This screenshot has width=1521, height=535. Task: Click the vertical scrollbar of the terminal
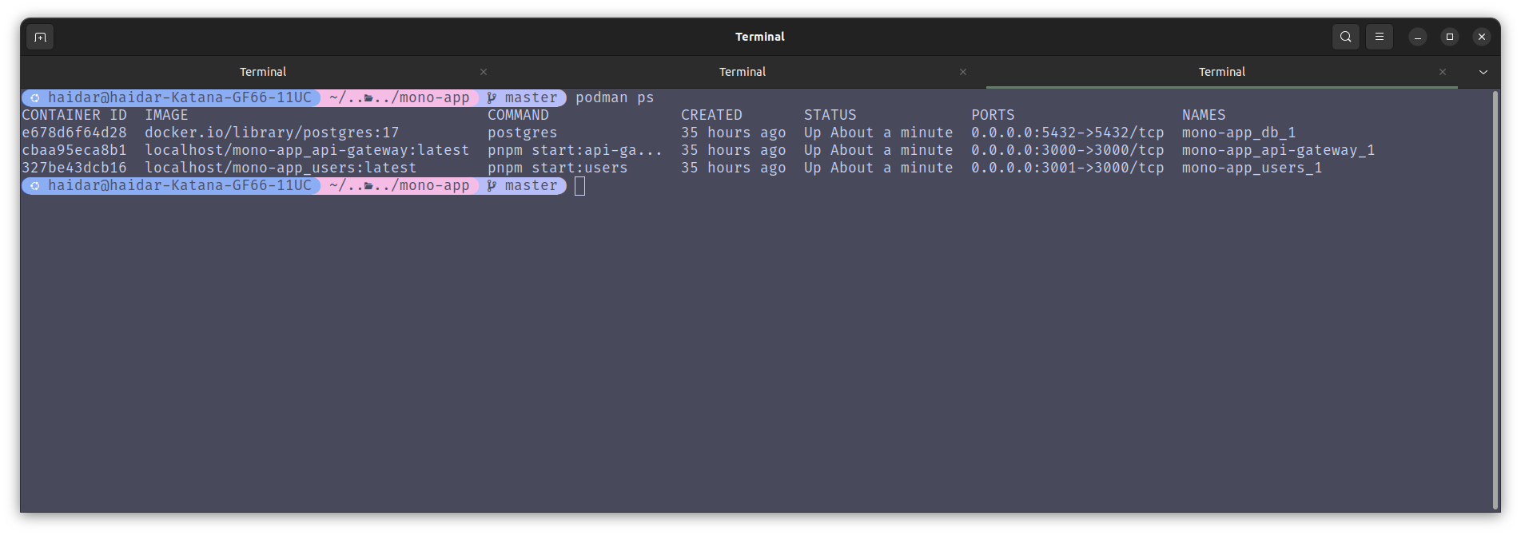click(x=1495, y=299)
